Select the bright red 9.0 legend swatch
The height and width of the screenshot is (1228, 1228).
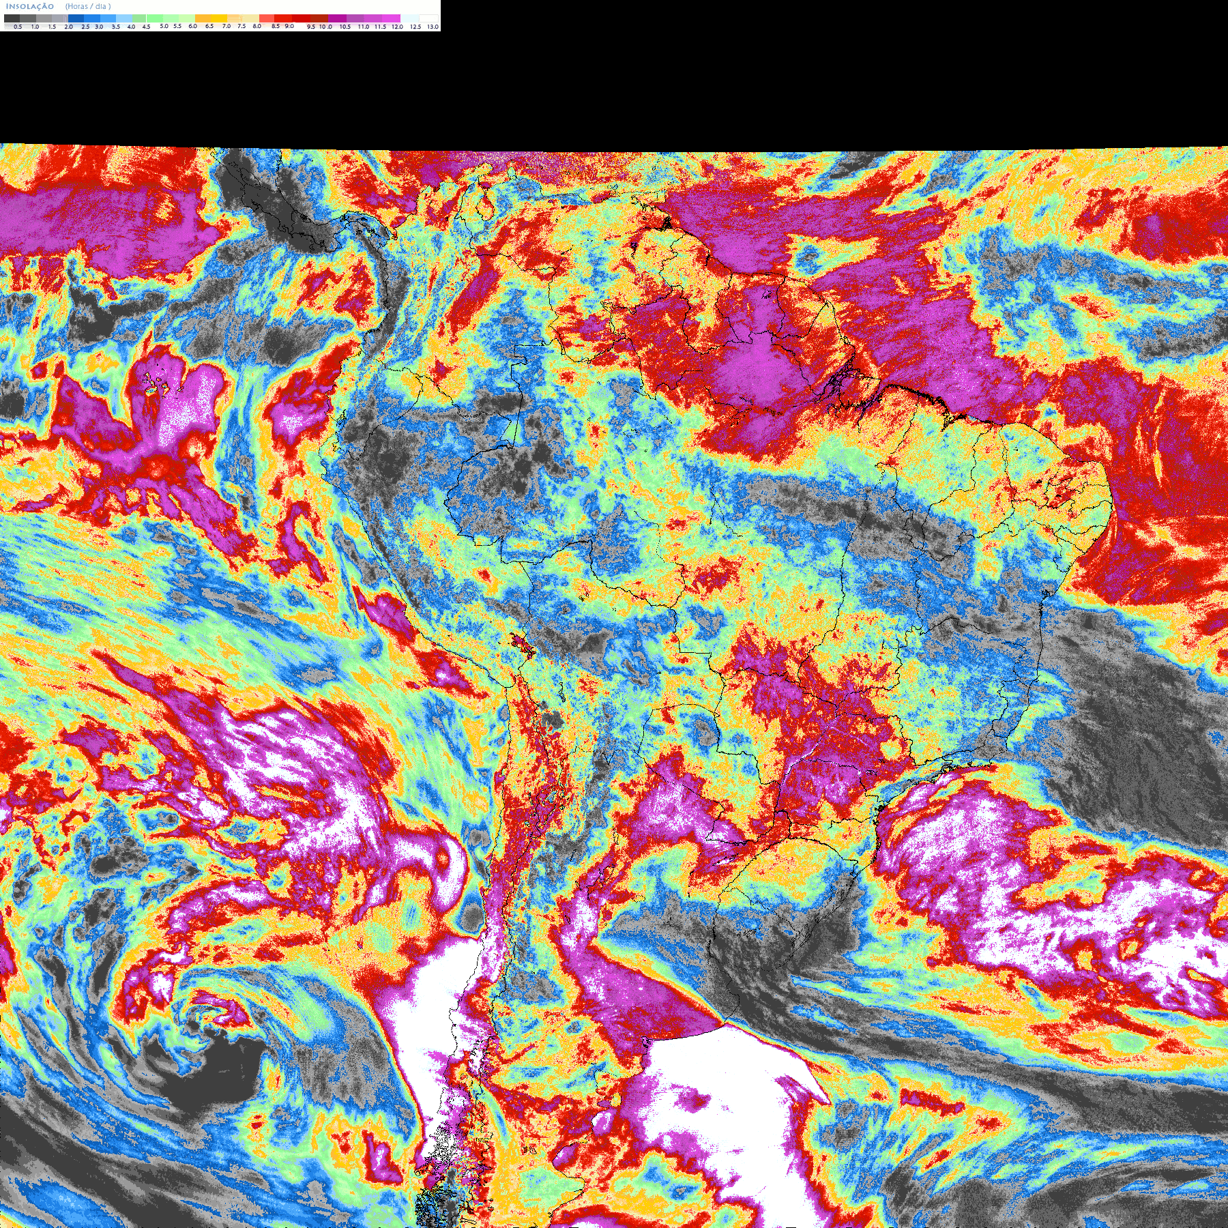(x=283, y=18)
